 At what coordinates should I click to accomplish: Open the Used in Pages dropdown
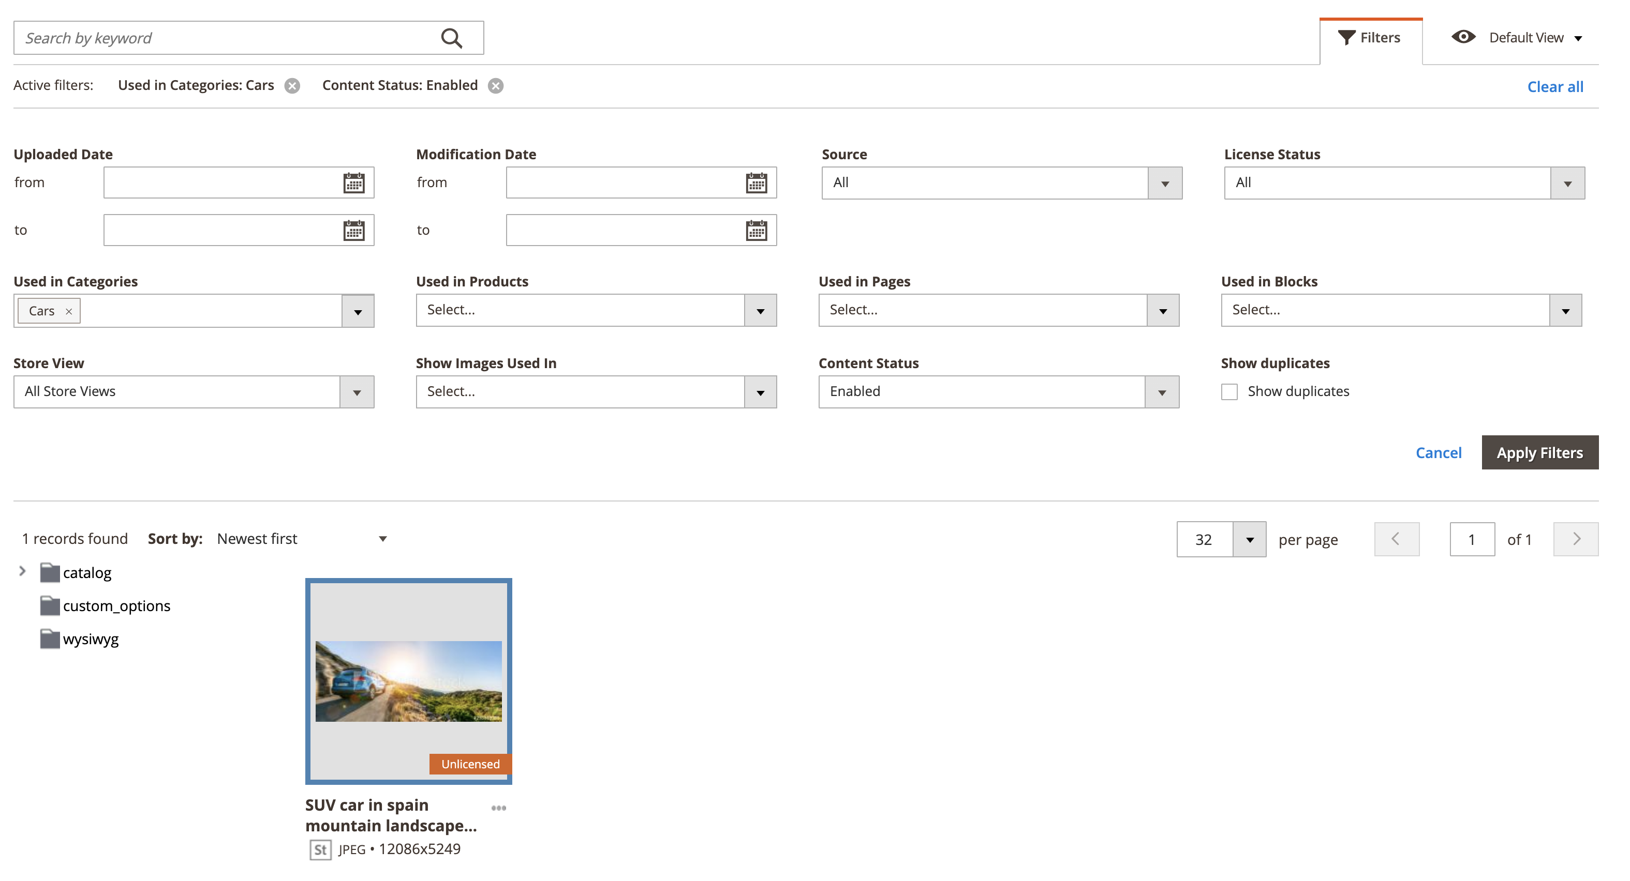(x=999, y=310)
